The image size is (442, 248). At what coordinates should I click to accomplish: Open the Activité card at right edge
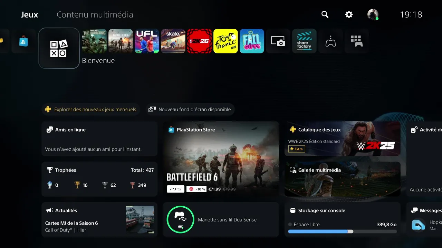click(x=424, y=159)
